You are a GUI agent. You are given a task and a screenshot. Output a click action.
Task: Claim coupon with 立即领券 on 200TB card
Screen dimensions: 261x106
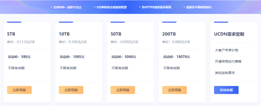[x=175, y=90]
